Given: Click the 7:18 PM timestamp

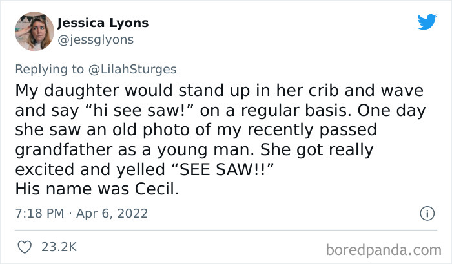Looking at the screenshot, I should tap(38, 213).
